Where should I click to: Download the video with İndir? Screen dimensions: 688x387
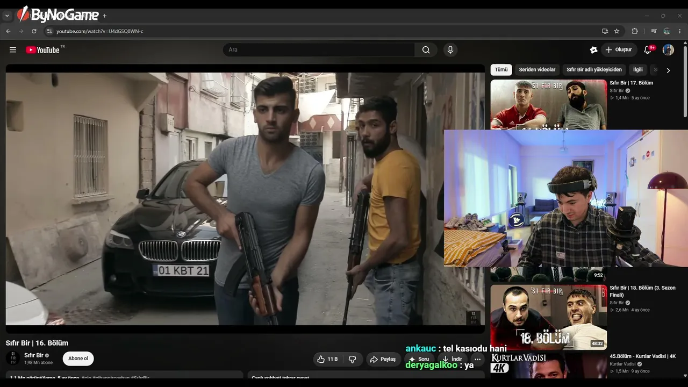click(x=451, y=359)
